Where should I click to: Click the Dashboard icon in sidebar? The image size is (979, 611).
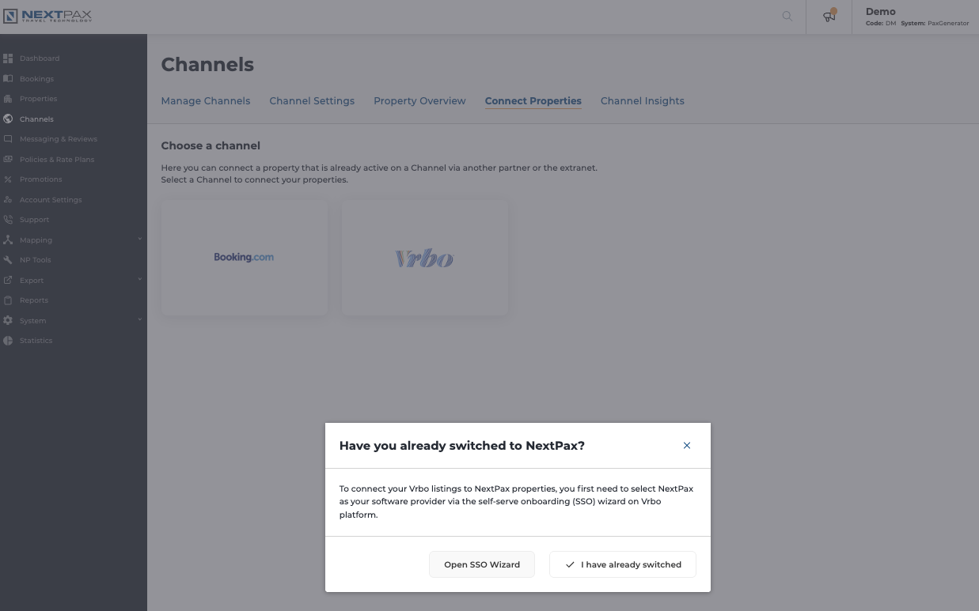[8, 58]
